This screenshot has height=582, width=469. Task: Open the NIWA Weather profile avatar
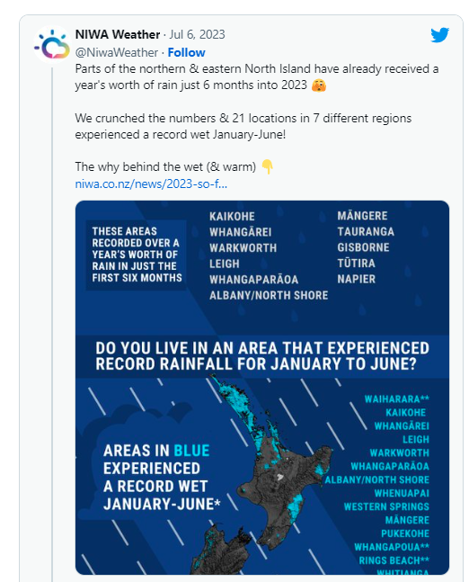[x=51, y=44]
